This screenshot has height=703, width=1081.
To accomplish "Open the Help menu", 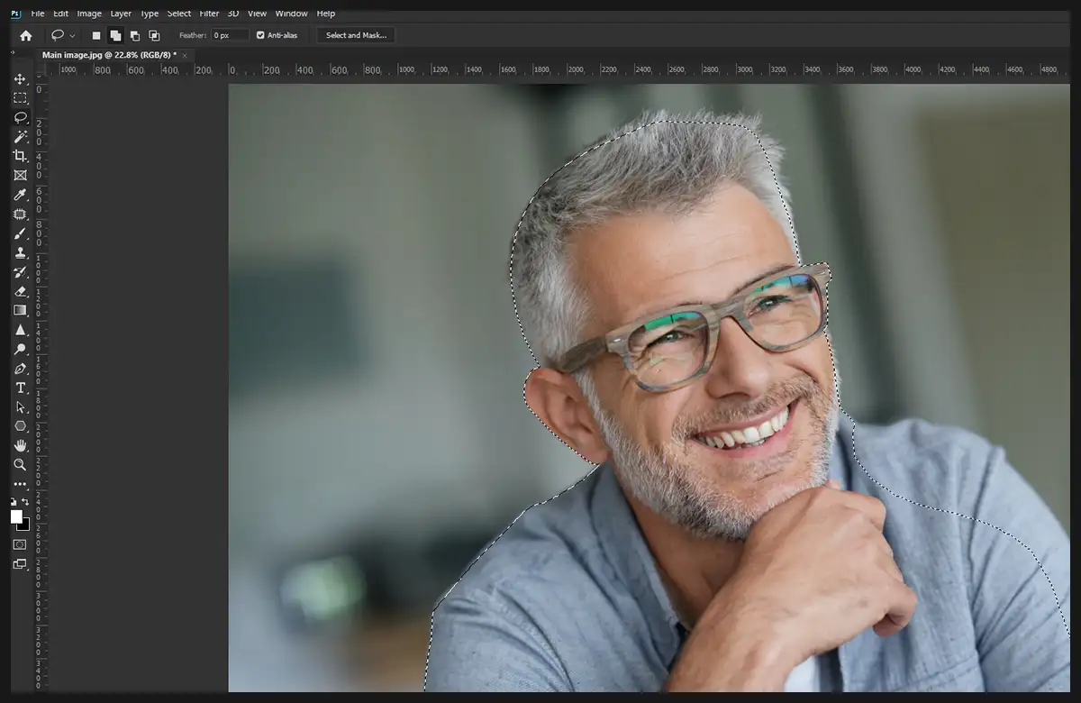I will (x=326, y=14).
